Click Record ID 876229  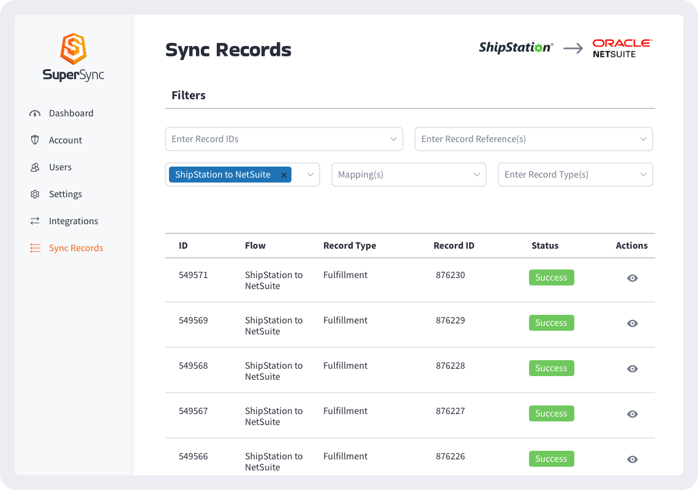pos(450,320)
